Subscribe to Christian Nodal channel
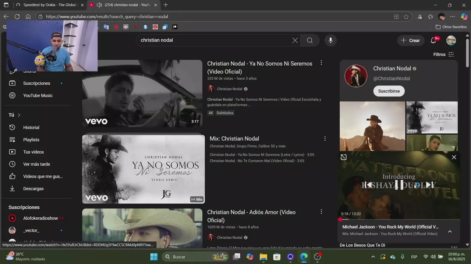Viewport: 471px width, 264px height. click(x=389, y=91)
